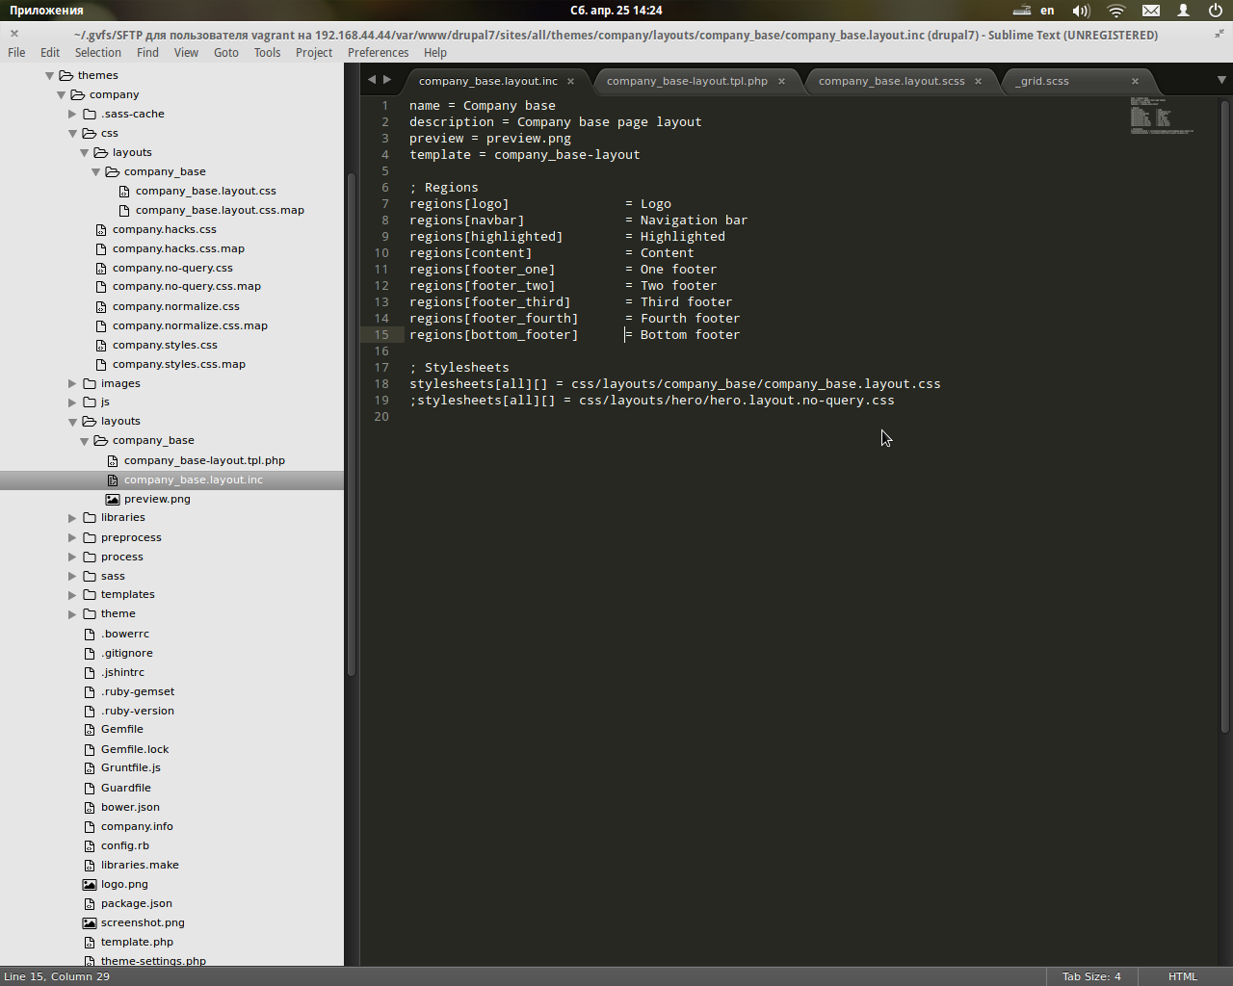Click the file icon beside company.info

89,826
